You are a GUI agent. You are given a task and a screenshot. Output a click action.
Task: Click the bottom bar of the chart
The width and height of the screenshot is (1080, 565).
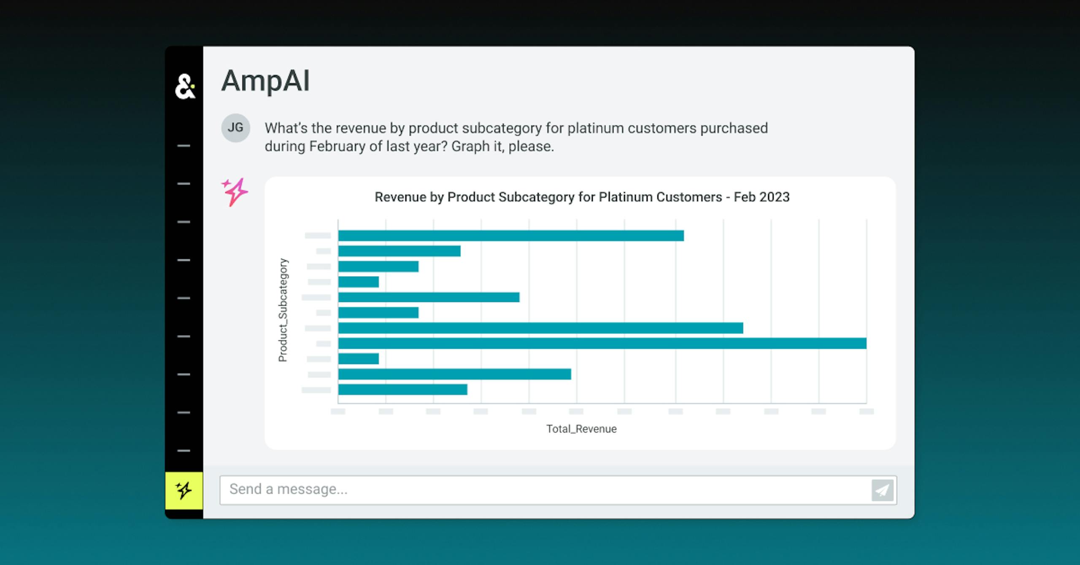point(402,390)
